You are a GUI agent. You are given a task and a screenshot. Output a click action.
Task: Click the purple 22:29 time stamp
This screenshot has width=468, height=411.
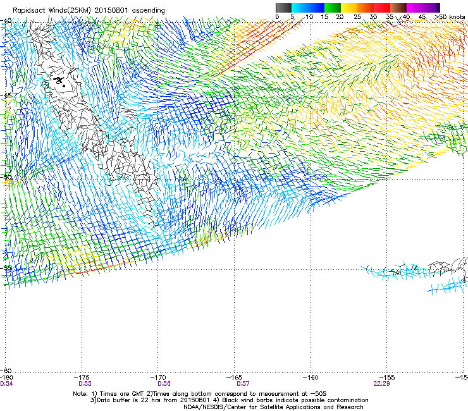pos(381,384)
